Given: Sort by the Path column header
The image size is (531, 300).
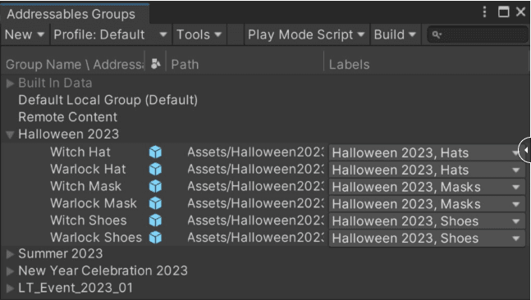Looking at the screenshot, I should click(185, 64).
